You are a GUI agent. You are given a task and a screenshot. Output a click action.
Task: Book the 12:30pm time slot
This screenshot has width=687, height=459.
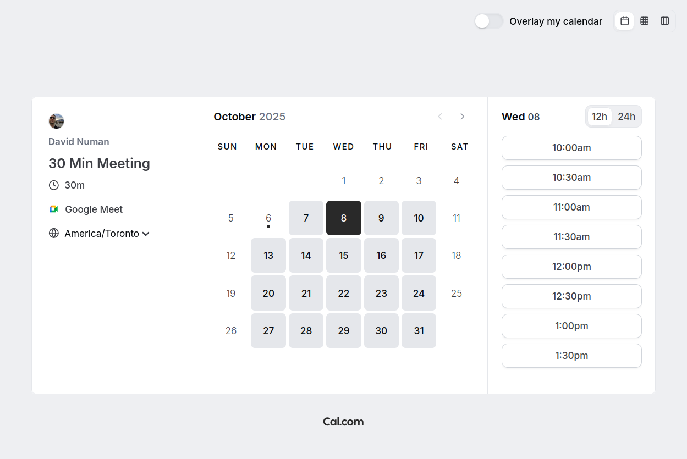coord(571,296)
